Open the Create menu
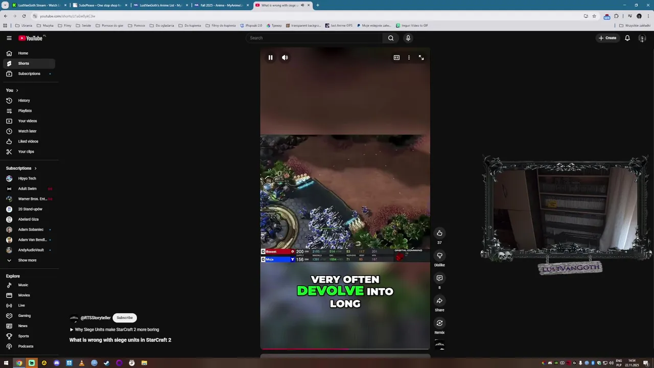This screenshot has width=654, height=368. click(608, 38)
